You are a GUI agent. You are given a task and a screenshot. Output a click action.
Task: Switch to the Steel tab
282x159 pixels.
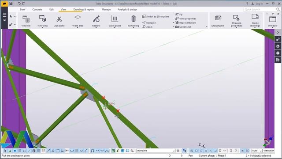pyautogui.click(x=22, y=9)
